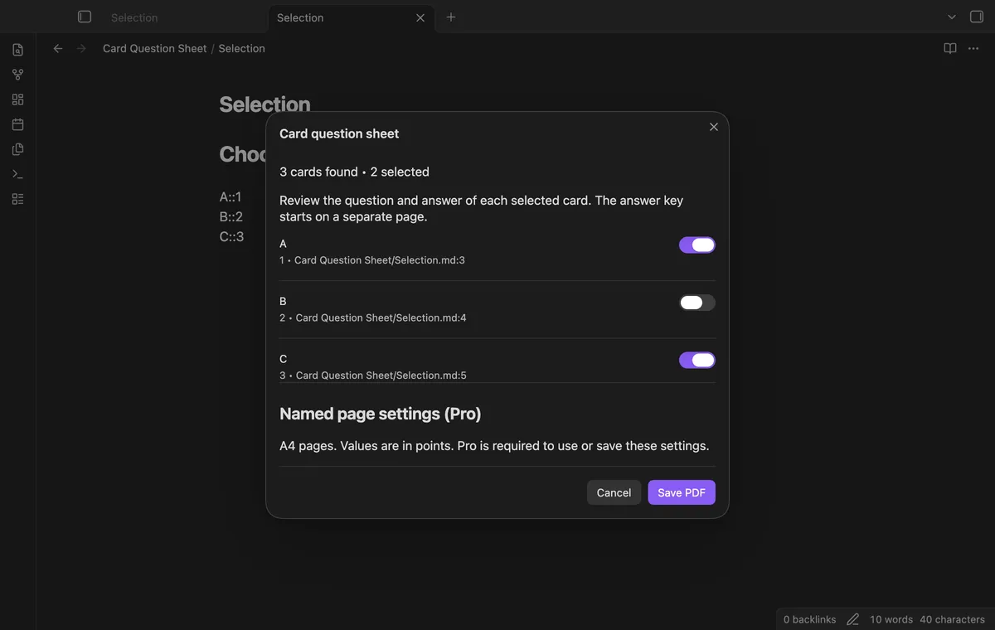995x630 pixels.
Task: Open graph view from ribbon
Action: tap(18, 75)
